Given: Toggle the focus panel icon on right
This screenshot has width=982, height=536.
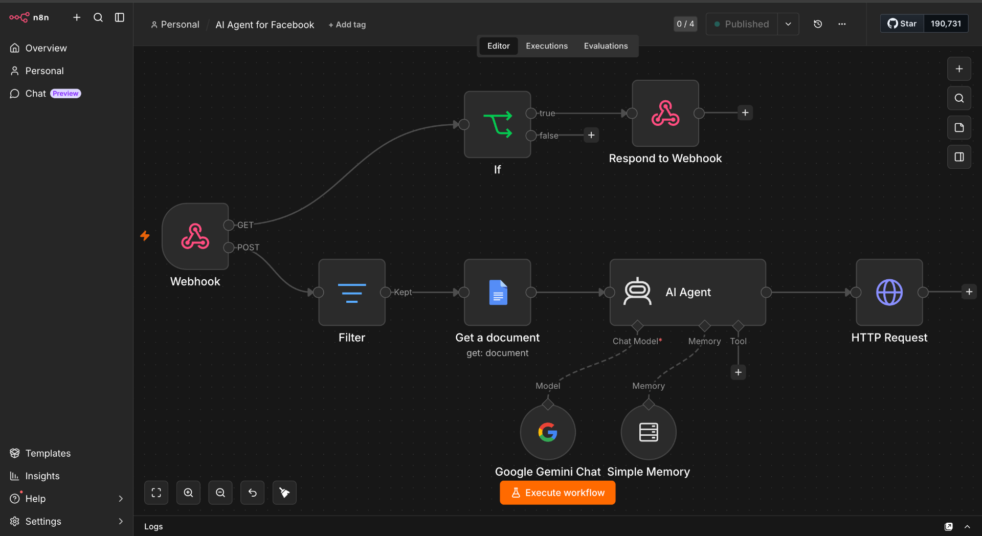Looking at the screenshot, I should [959, 157].
